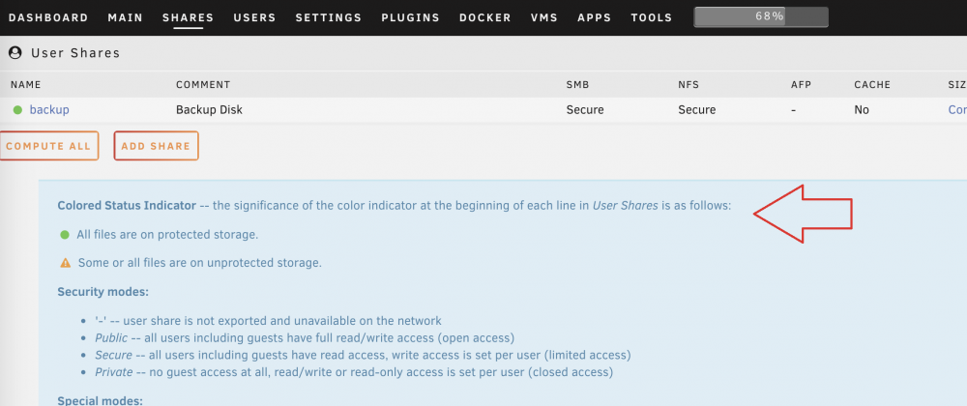Screen dimensions: 967x406
Task: Open the Users page
Action: 254,17
